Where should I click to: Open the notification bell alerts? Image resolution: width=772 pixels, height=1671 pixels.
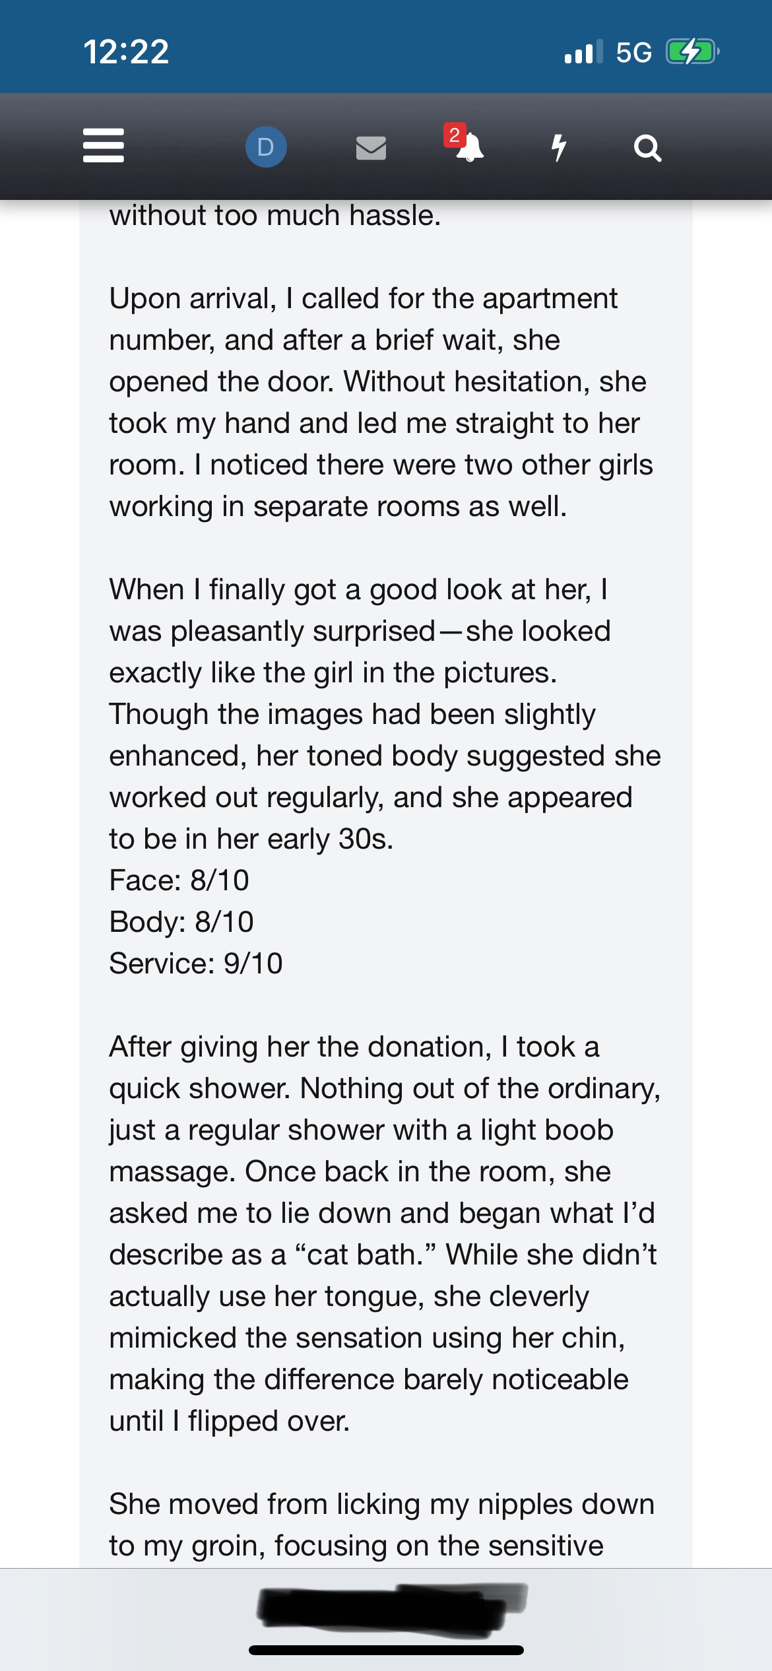[469, 147]
